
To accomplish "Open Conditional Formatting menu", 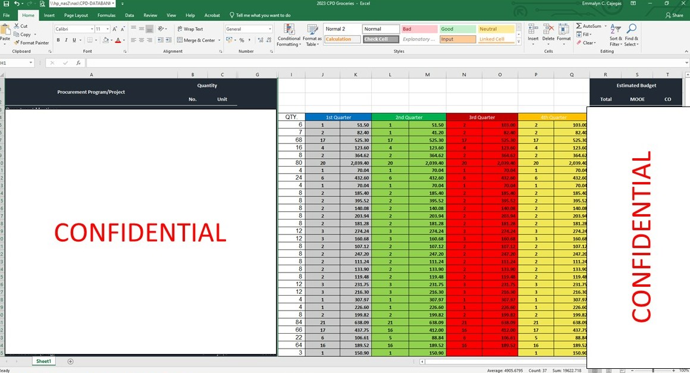I will pyautogui.click(x=289, y=35).
